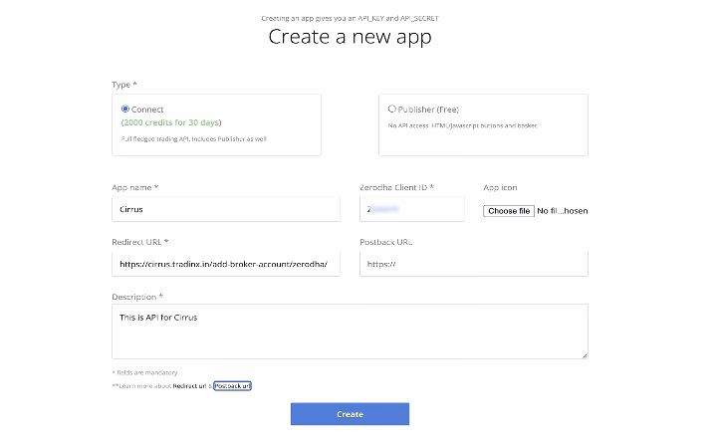This screenshot has width=713, height=446.
Task: Click the App name field containing Cirrus
Action: [226, 209]
